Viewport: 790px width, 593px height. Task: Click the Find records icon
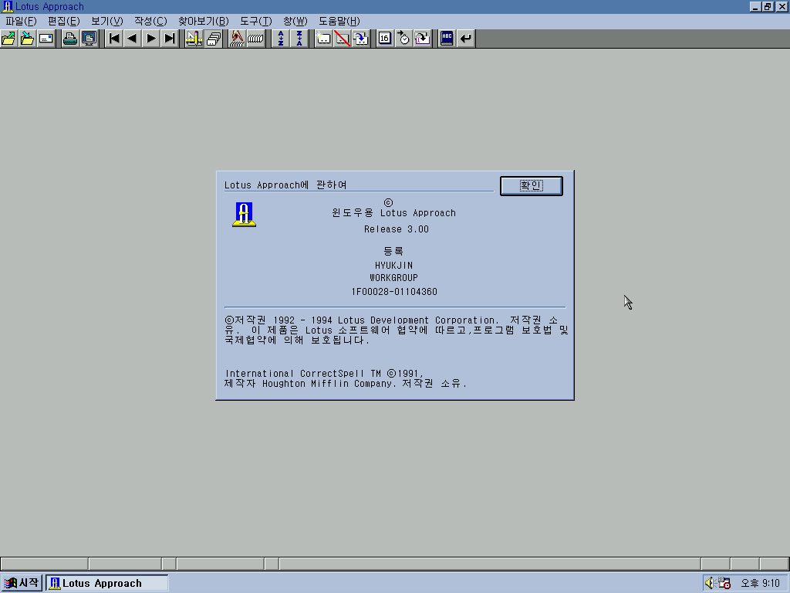point(237,39)
